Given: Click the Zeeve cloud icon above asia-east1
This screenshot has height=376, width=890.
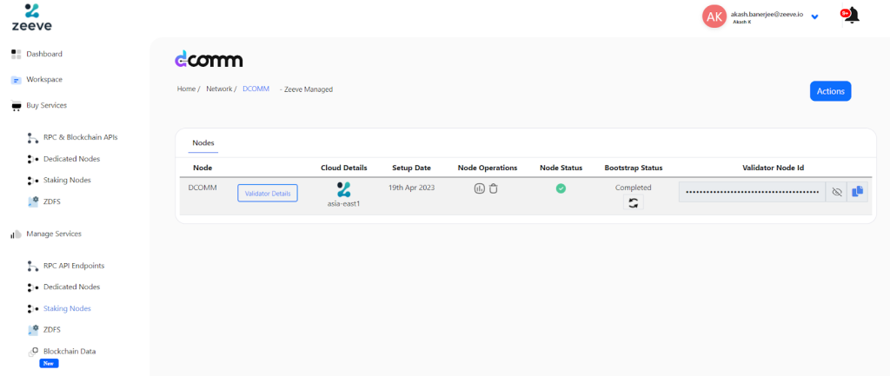Looking at the screenshot, I should click(x=343, y=189).
